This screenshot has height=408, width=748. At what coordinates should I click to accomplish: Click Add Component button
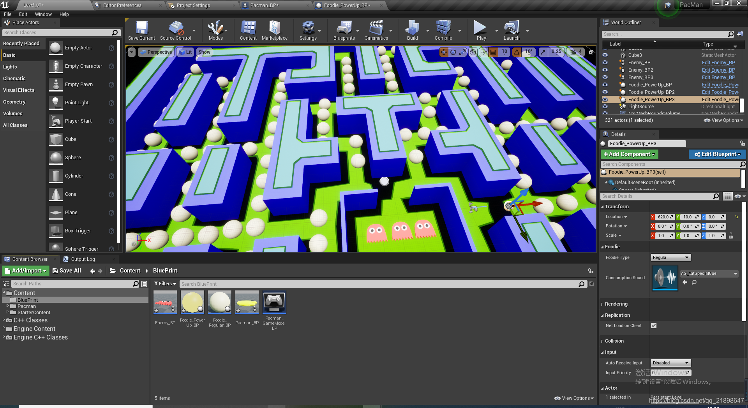pyautogui.click(x=629, y=154)
